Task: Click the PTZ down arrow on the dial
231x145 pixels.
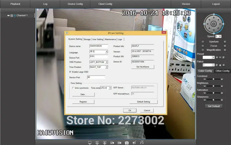Action: click(214, 30)
